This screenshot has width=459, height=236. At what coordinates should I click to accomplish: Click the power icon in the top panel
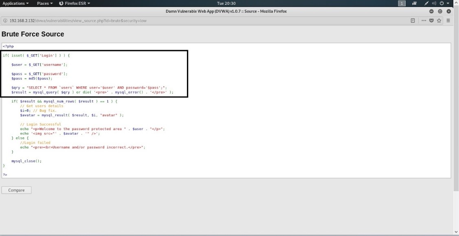click(x=442, y=3)
